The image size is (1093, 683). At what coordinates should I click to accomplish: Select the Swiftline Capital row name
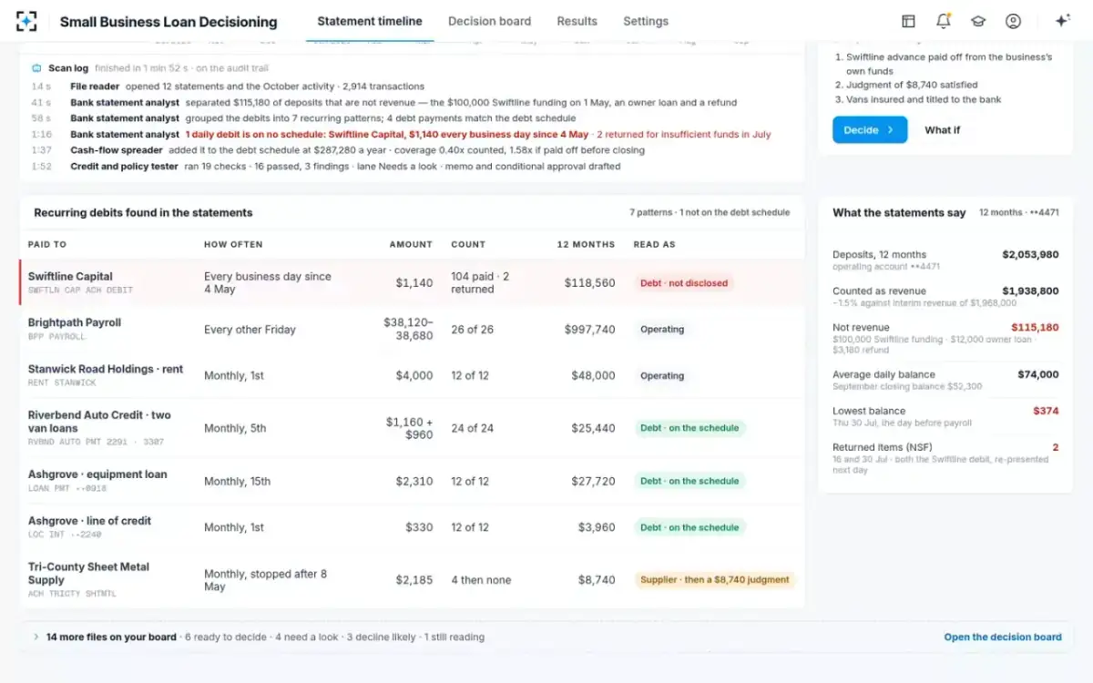(x=70, y=276)
